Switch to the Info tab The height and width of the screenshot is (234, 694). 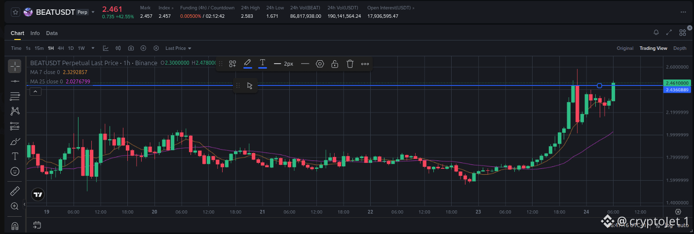coord(35,33)
